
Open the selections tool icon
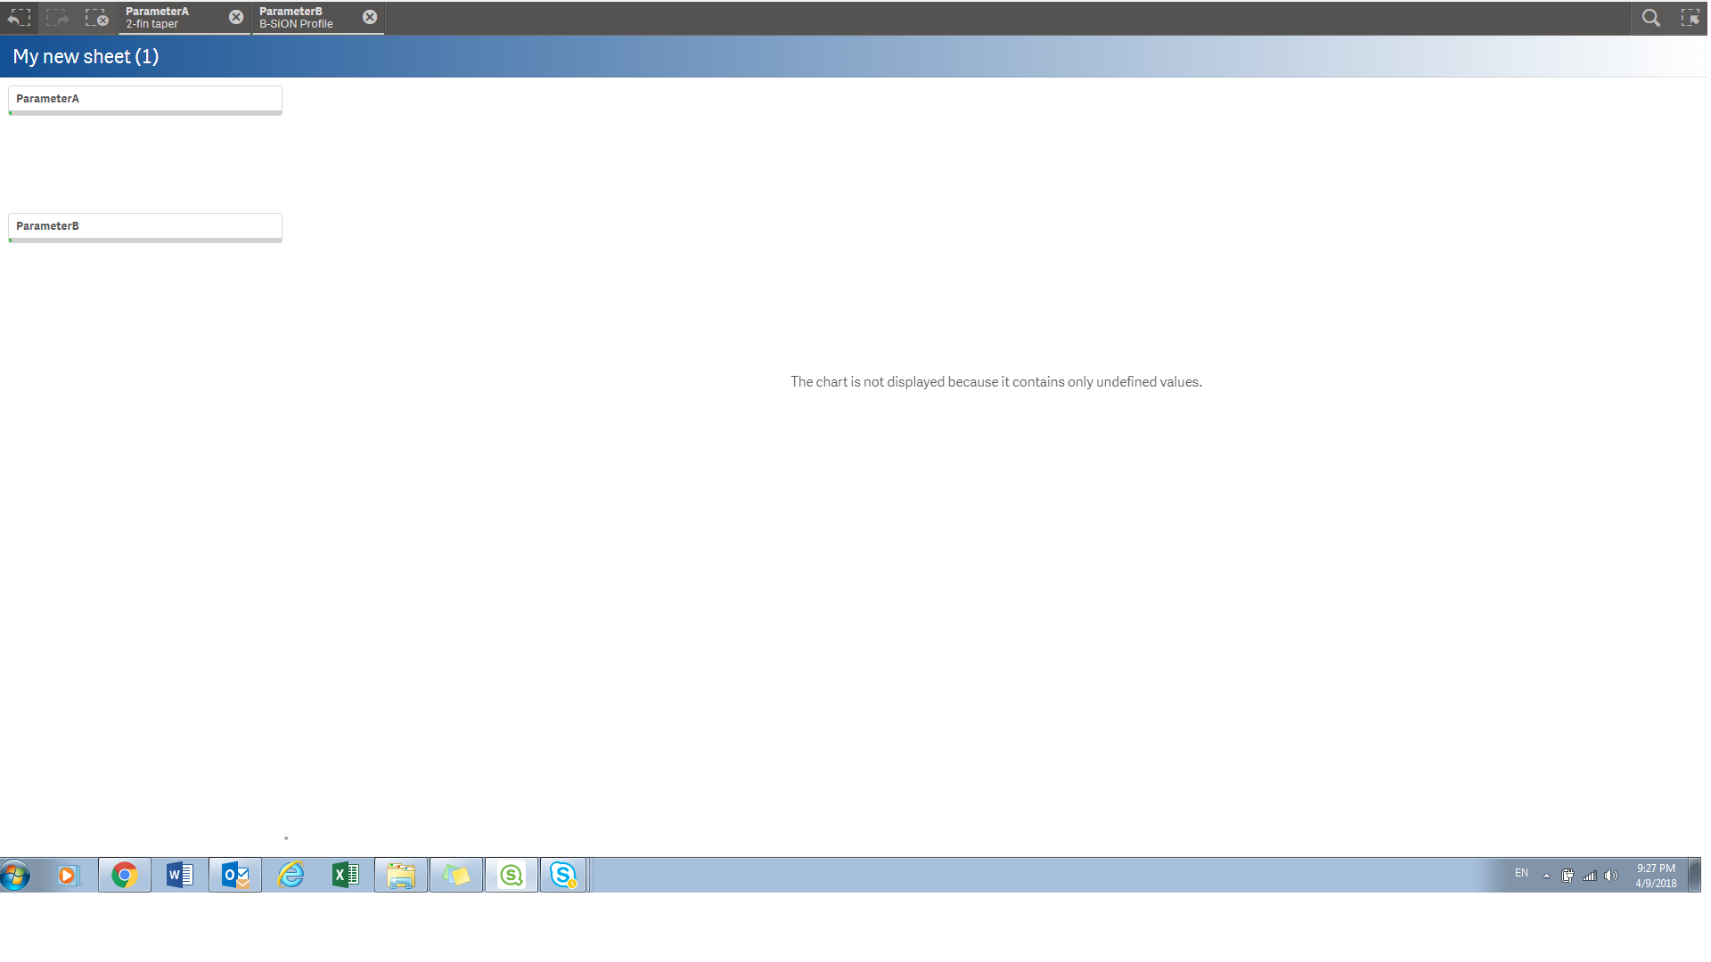1690,17
